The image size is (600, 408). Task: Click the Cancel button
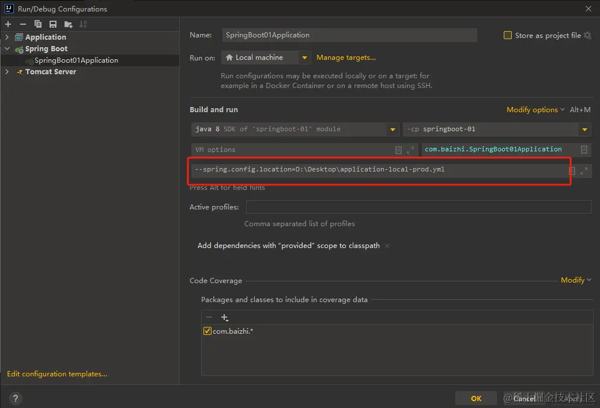point(524,398)
